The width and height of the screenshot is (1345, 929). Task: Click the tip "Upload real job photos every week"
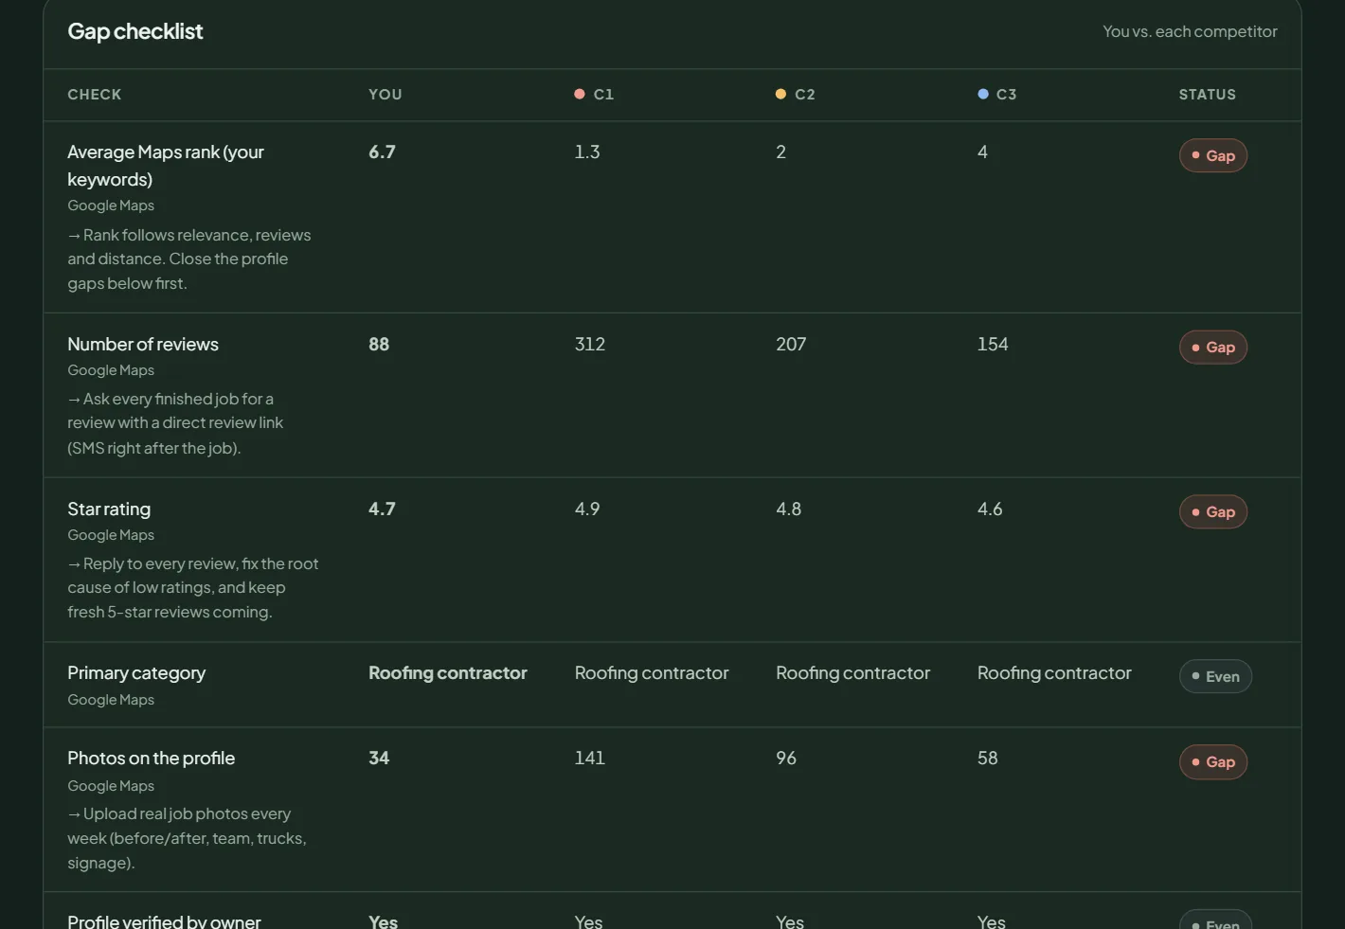[188, 838]
